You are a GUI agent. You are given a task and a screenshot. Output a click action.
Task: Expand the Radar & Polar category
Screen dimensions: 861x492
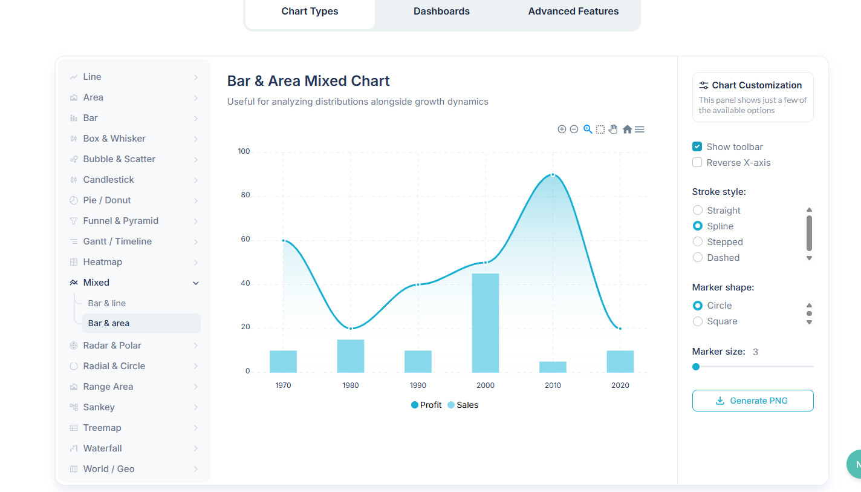pos(195,346)
